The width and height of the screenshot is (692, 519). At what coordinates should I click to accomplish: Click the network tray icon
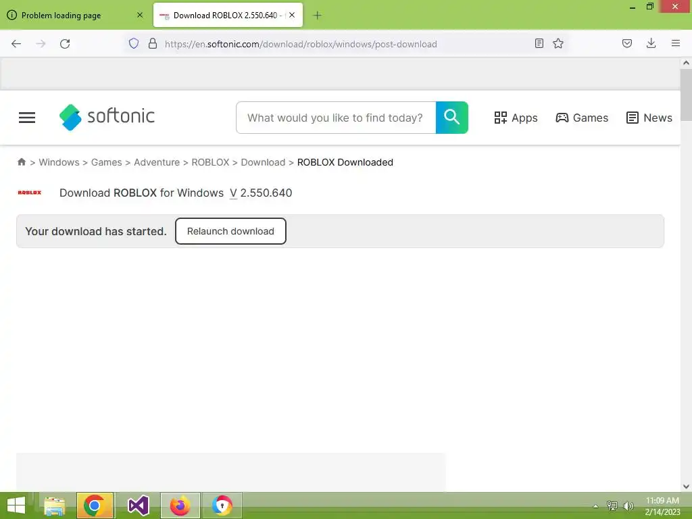[612, 505]
